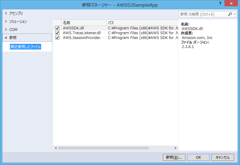Image resolution: width=240 pixels, height=165 pixels.
Task: Uncheck the AWS.SessionProvider checkbox
Action: tap(57, 37)
